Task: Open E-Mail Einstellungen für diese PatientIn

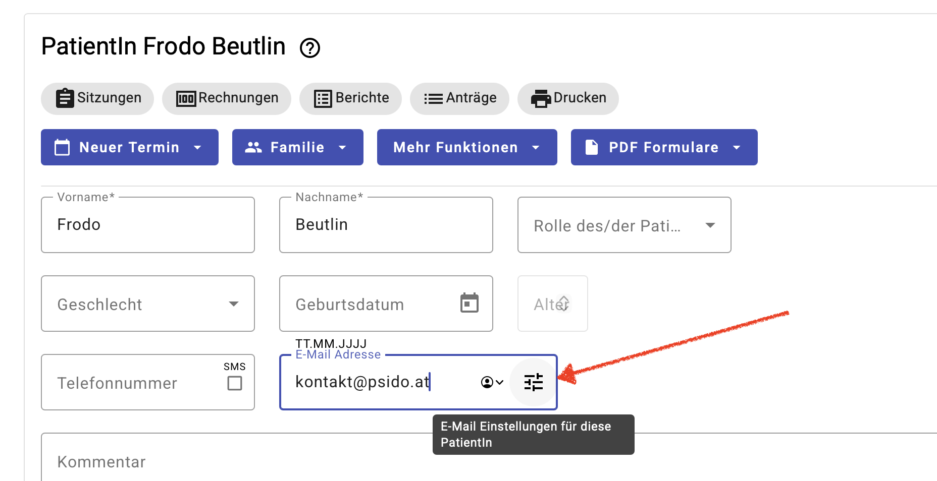Action: click(533, 382)
